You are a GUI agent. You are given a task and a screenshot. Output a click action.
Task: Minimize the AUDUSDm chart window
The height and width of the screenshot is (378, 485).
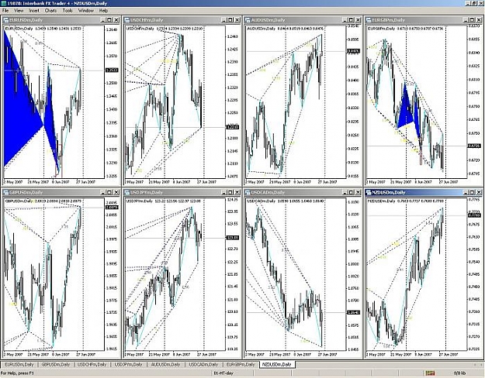tap(345, 20)
